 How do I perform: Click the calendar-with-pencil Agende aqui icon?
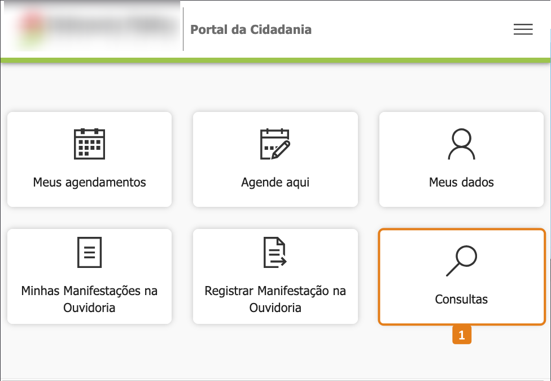pyautogui.click(x=275, y=144)
